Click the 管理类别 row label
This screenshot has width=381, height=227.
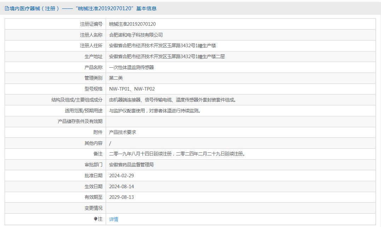[x=94, y=78]
